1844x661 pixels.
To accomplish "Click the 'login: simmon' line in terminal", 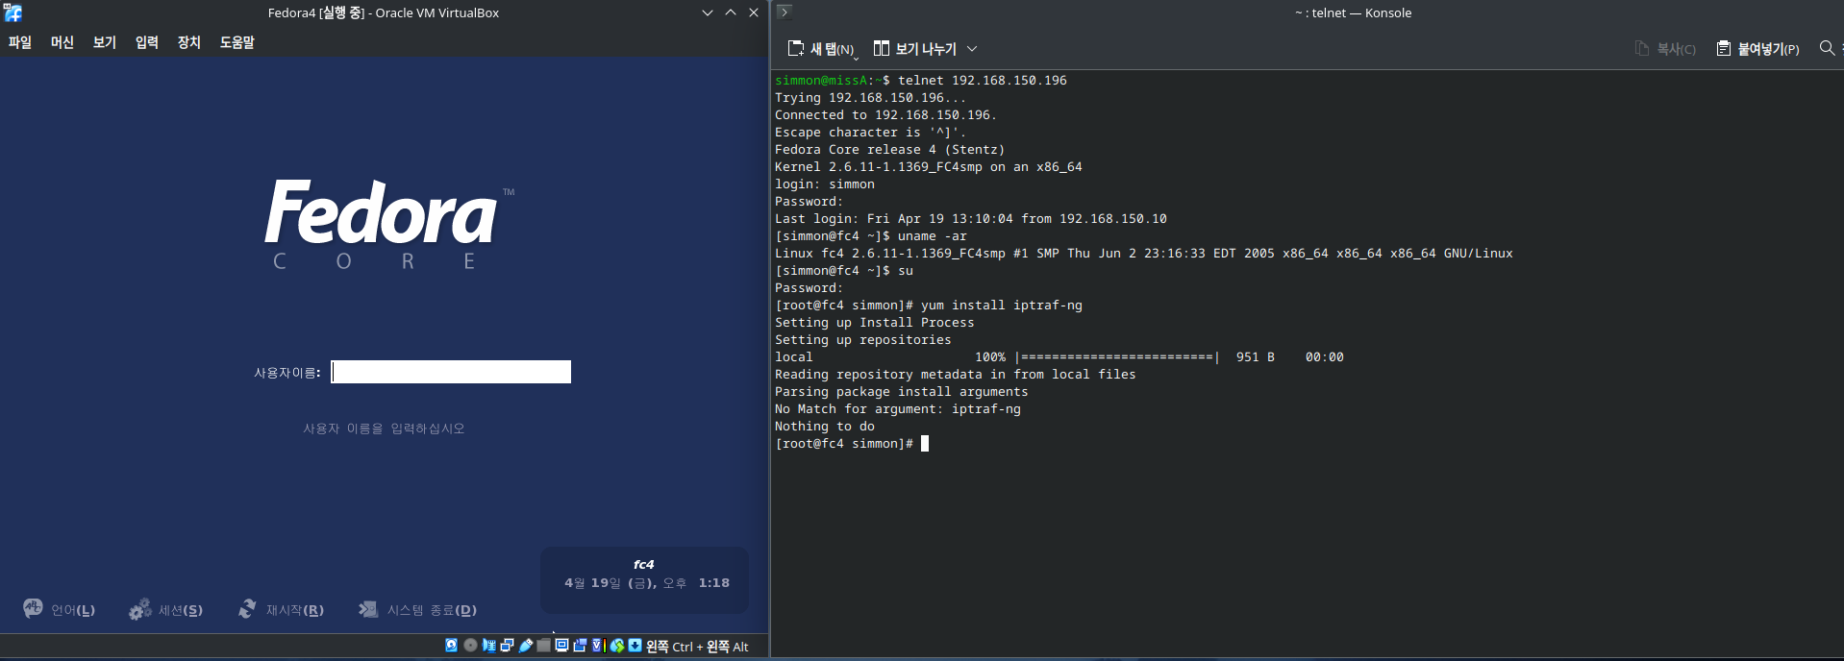I will point(825,184).
